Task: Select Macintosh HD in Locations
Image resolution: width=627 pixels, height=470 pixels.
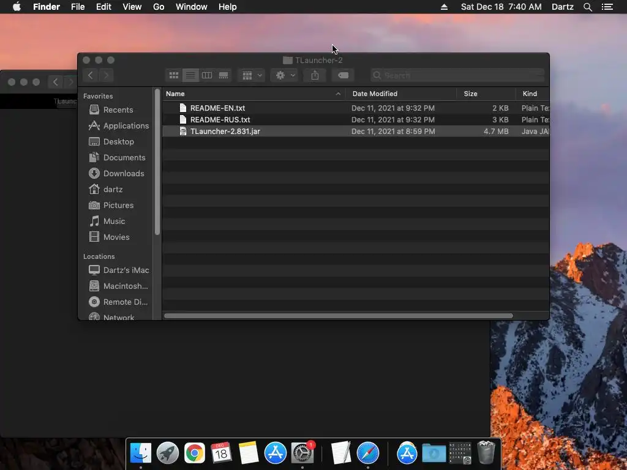Action: coord(118,286)
